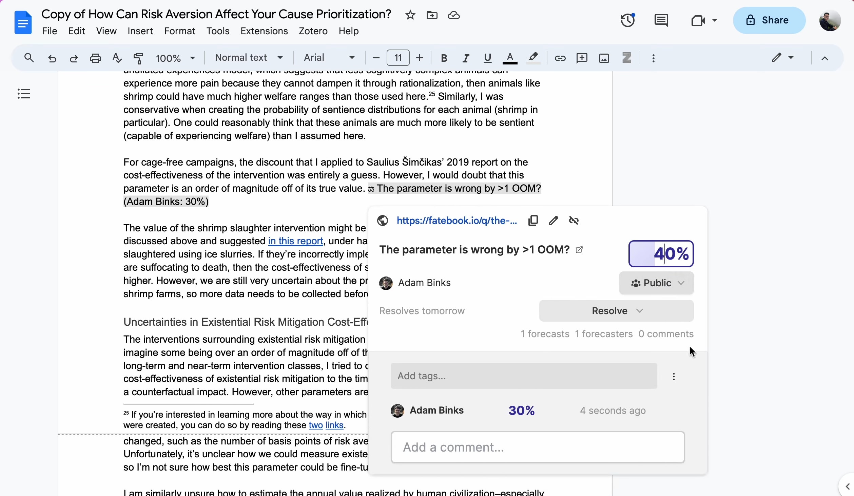Open the Resolve dropdown
This screenshot has height=496, width=854.
coord(616,311)
